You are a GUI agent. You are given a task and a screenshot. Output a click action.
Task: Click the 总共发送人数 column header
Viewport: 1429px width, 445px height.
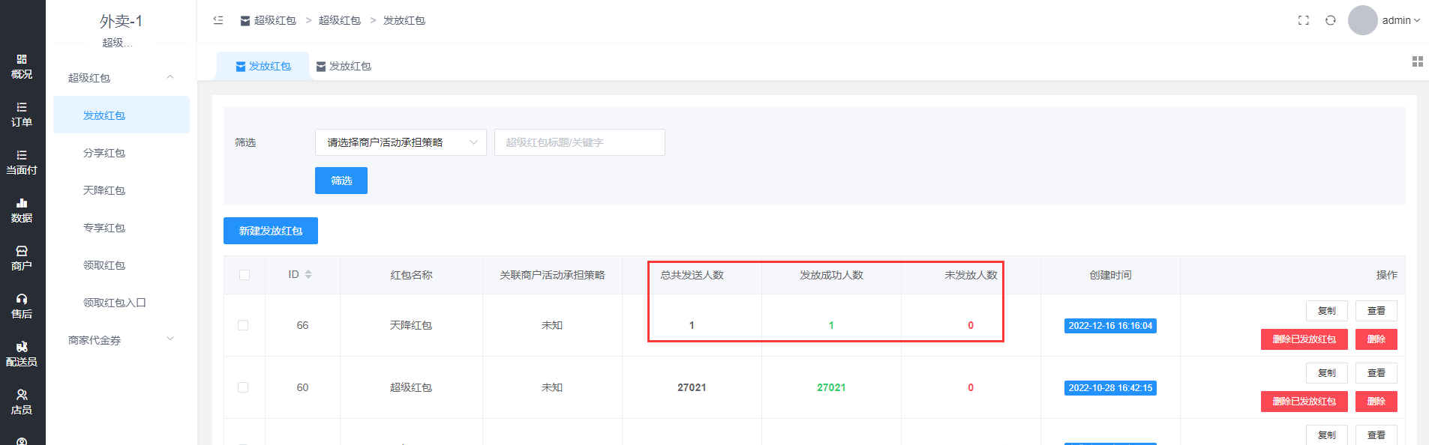coord(692,275)
